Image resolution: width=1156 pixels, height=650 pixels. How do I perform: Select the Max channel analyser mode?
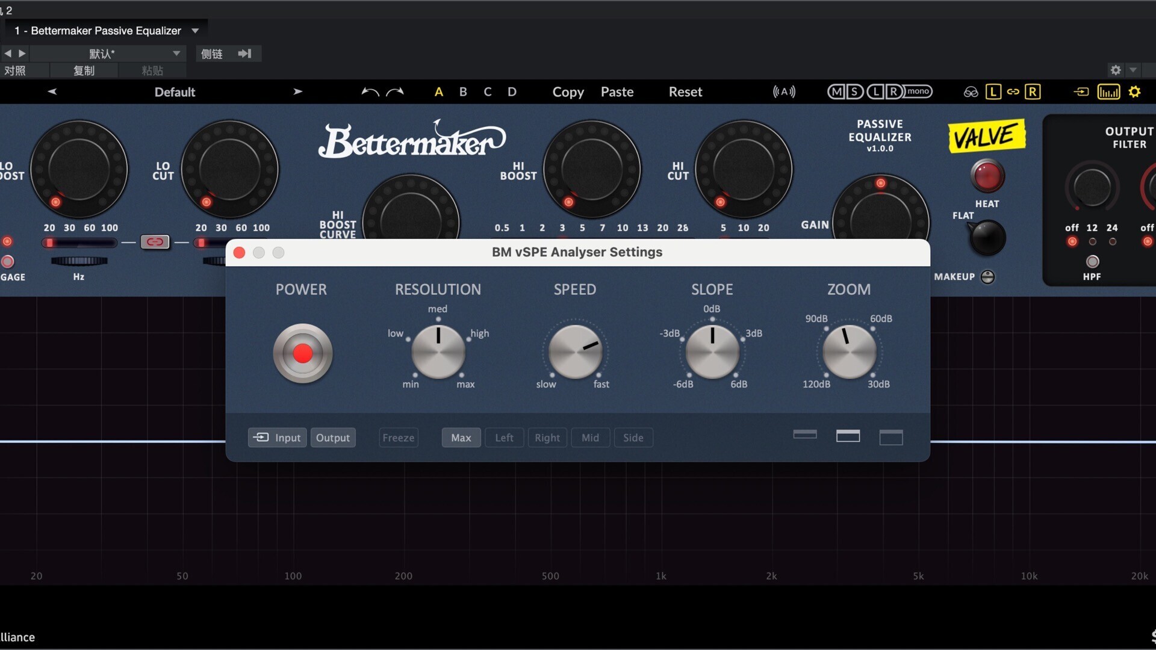461,438
